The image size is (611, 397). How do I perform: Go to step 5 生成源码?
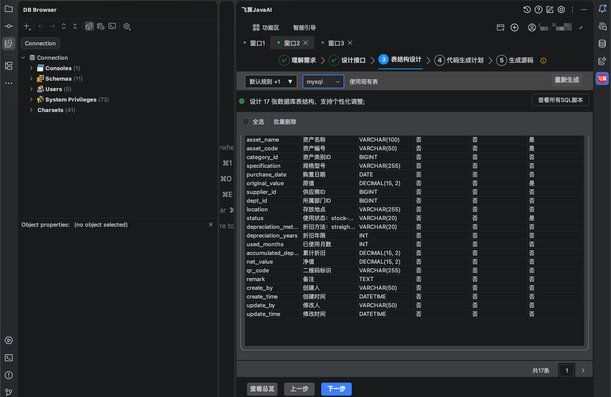(515, 60)
